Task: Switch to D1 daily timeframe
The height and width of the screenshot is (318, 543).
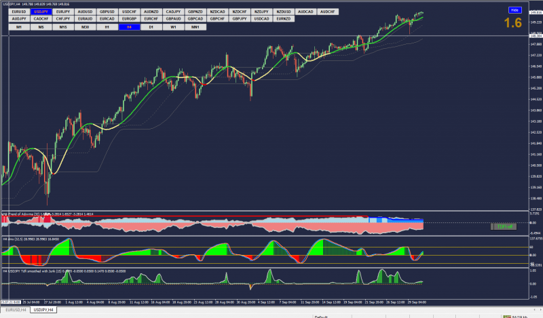Action: (151, 27)
